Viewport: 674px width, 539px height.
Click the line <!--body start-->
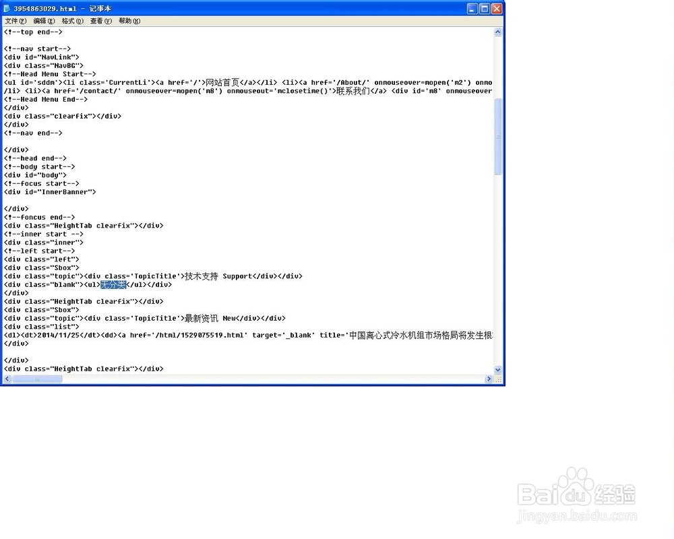40,167
